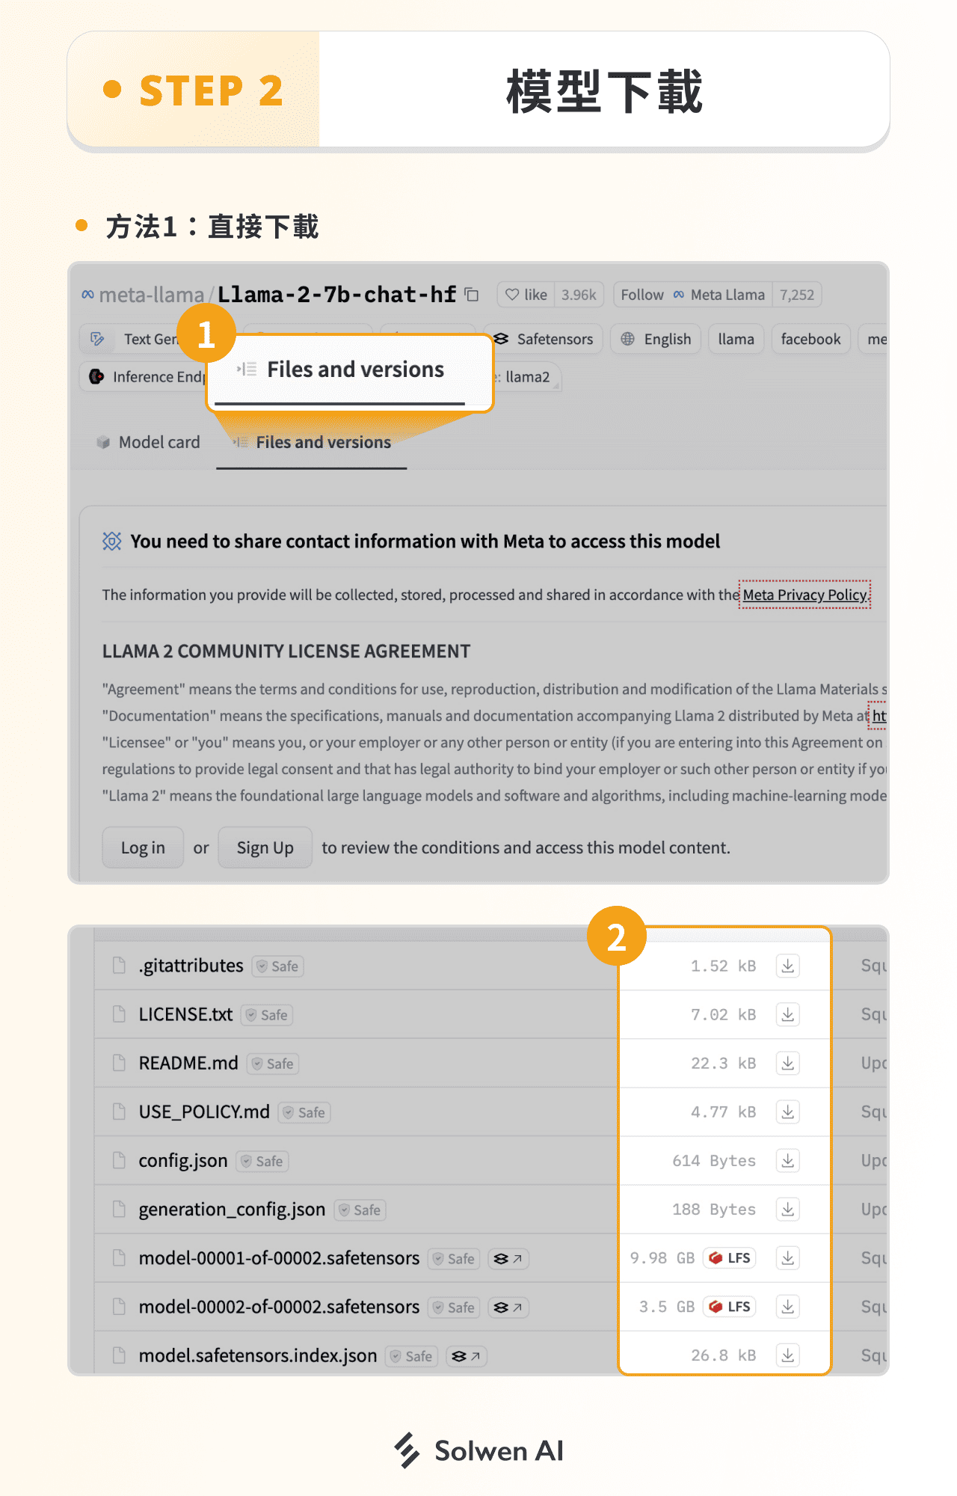
Task: Download USE_POLICY.md file icon
Action: click(x=788, y=1112)
